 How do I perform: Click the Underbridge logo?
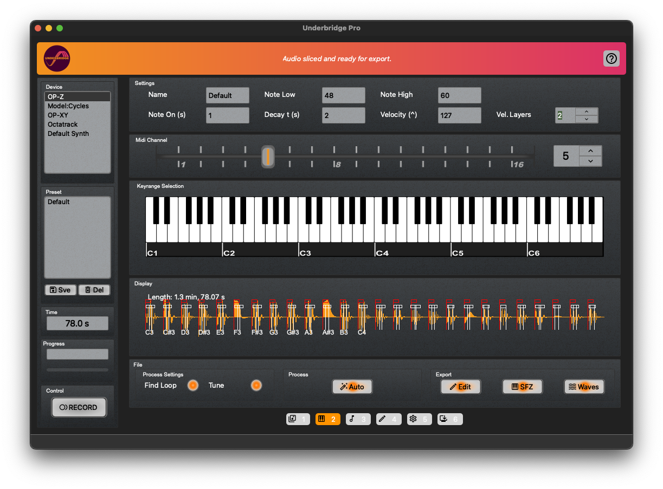(57, 58)
